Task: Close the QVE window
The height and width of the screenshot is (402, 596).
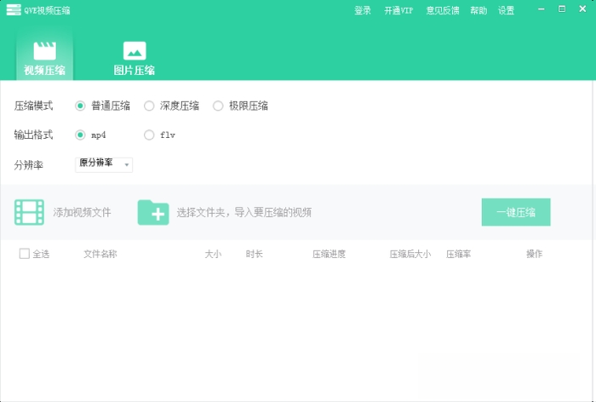Action: pos(582,9)
